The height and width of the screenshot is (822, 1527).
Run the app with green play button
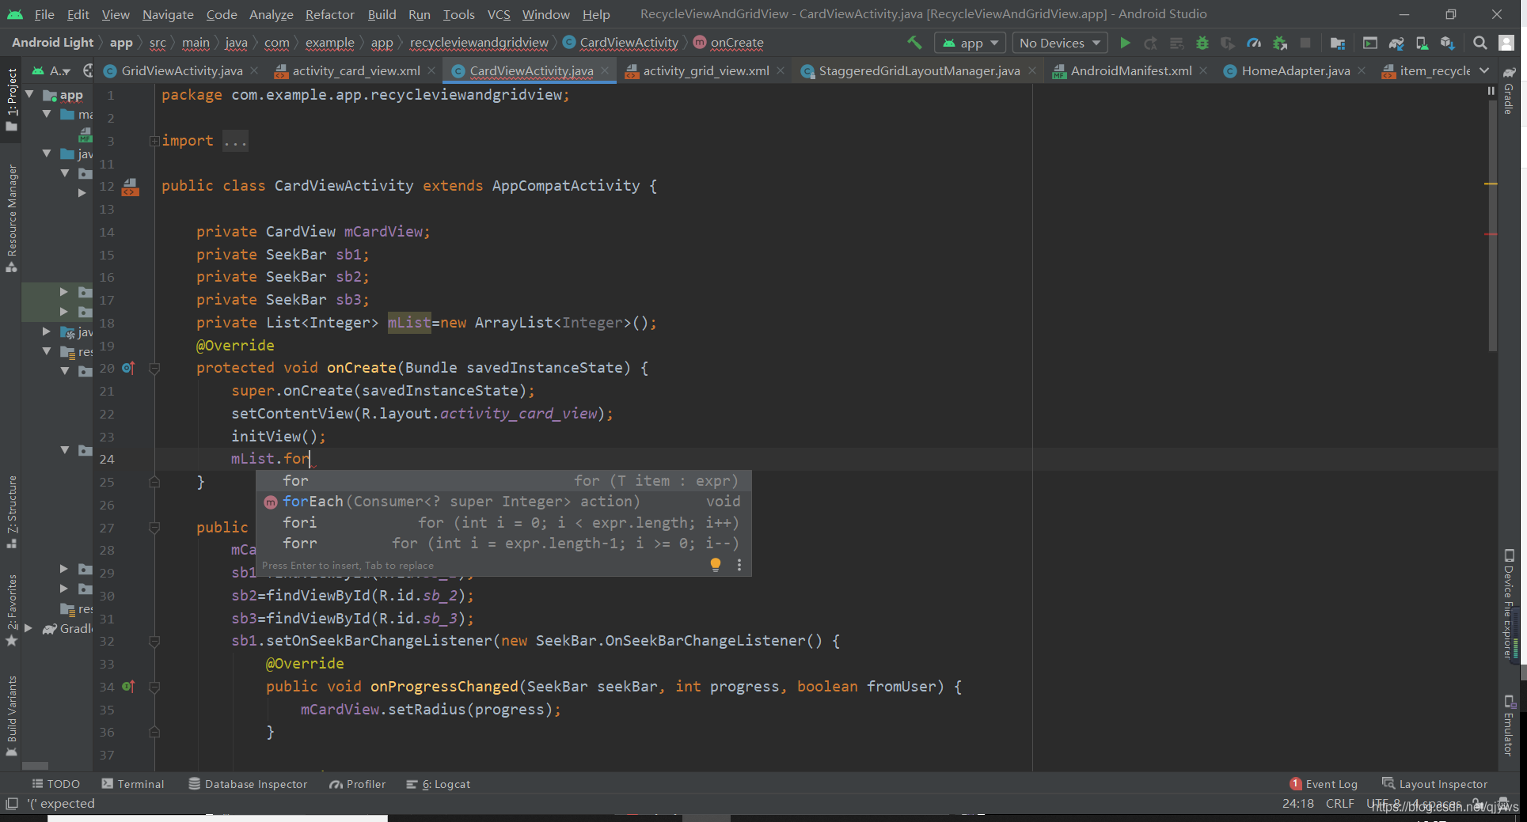pyautogui.click(x=1125, y=43)
